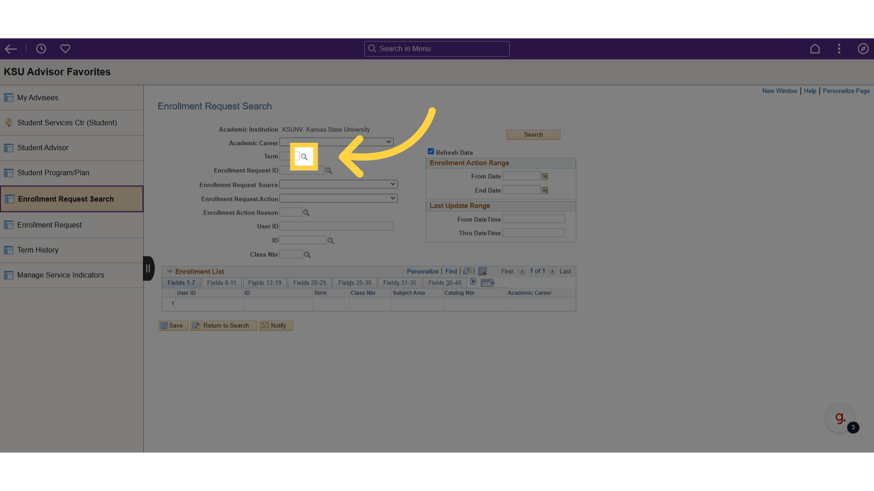The width and height of the screenshot is (874, 491).
Task: Open the Enrollment Request Action dropdown
Action: click(x=339, y=198)
